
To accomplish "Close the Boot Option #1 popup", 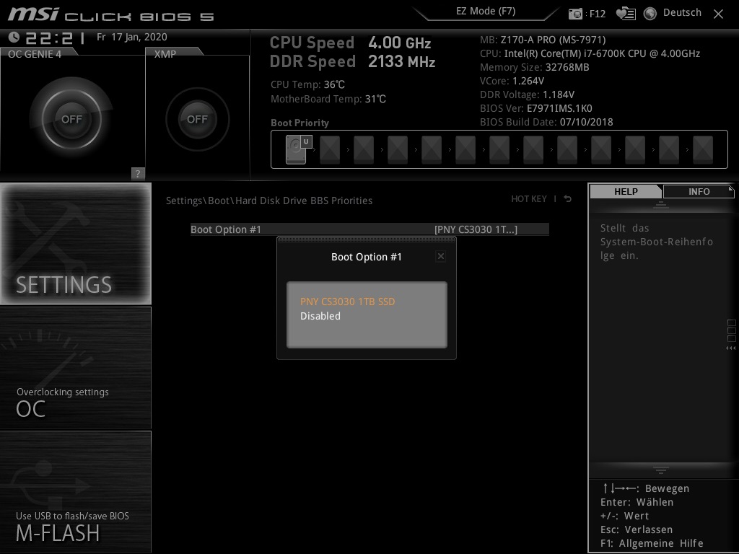I will tap(441, 256).
